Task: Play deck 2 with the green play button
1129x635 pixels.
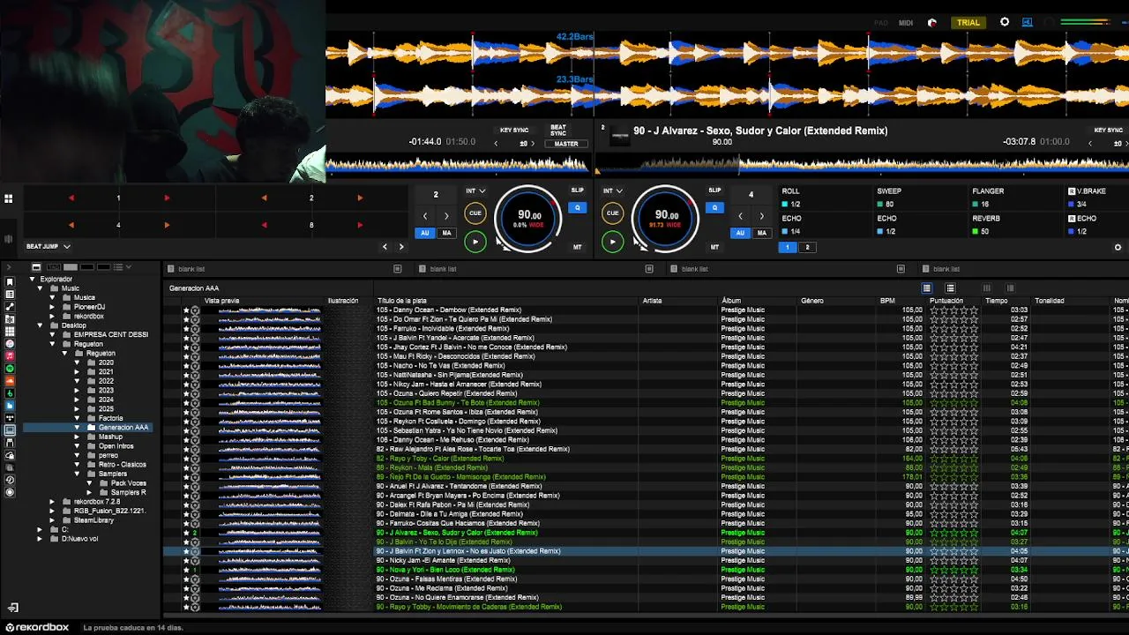Action: [x=613, y=241]
